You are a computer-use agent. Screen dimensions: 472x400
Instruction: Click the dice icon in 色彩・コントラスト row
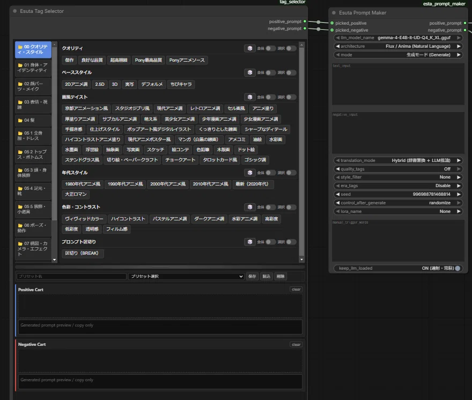point(249,207)
